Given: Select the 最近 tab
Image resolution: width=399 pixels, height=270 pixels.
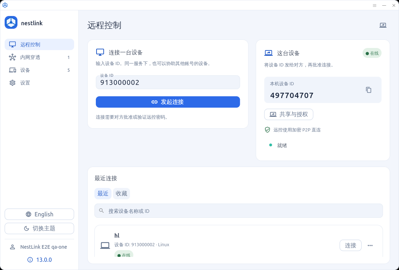Looking at the screenshot, I should pos(103,193).
